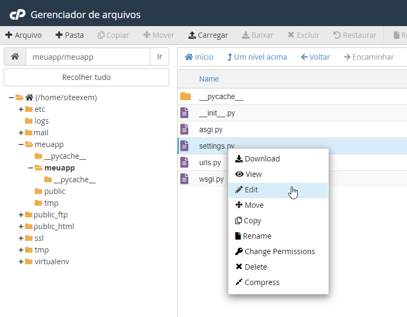Click the __pycache__ folder icon in file list
The image size is (407, 317).
(185, 96)
